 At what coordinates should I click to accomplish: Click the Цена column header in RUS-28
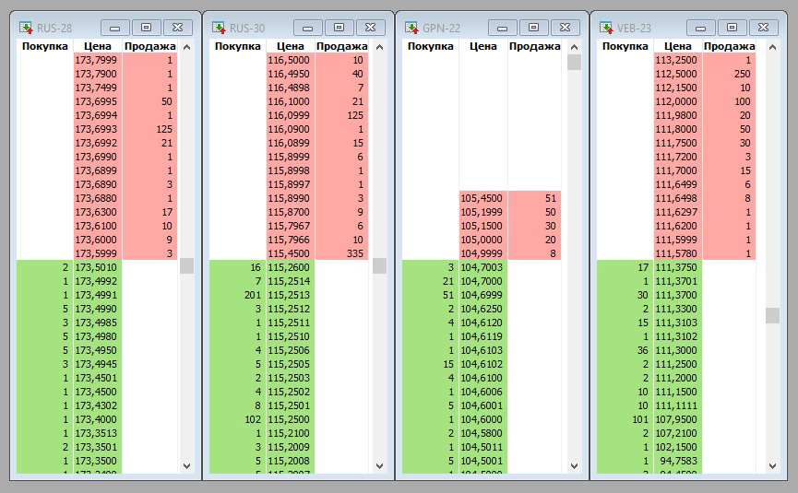click(98, 46)
